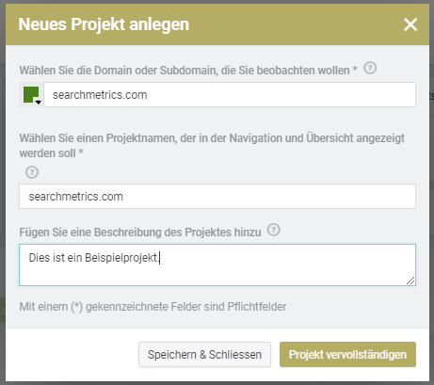Click the label Fügen Sie eine Beschreibung hinzu
Viewport: 434px width, 385px height.
click(140, 233)
